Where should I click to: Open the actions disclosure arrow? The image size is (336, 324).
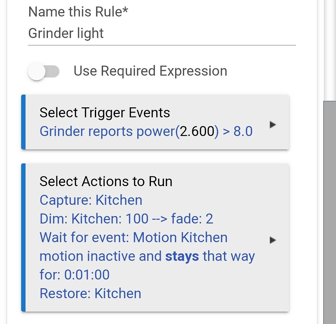tap(272, 240)
